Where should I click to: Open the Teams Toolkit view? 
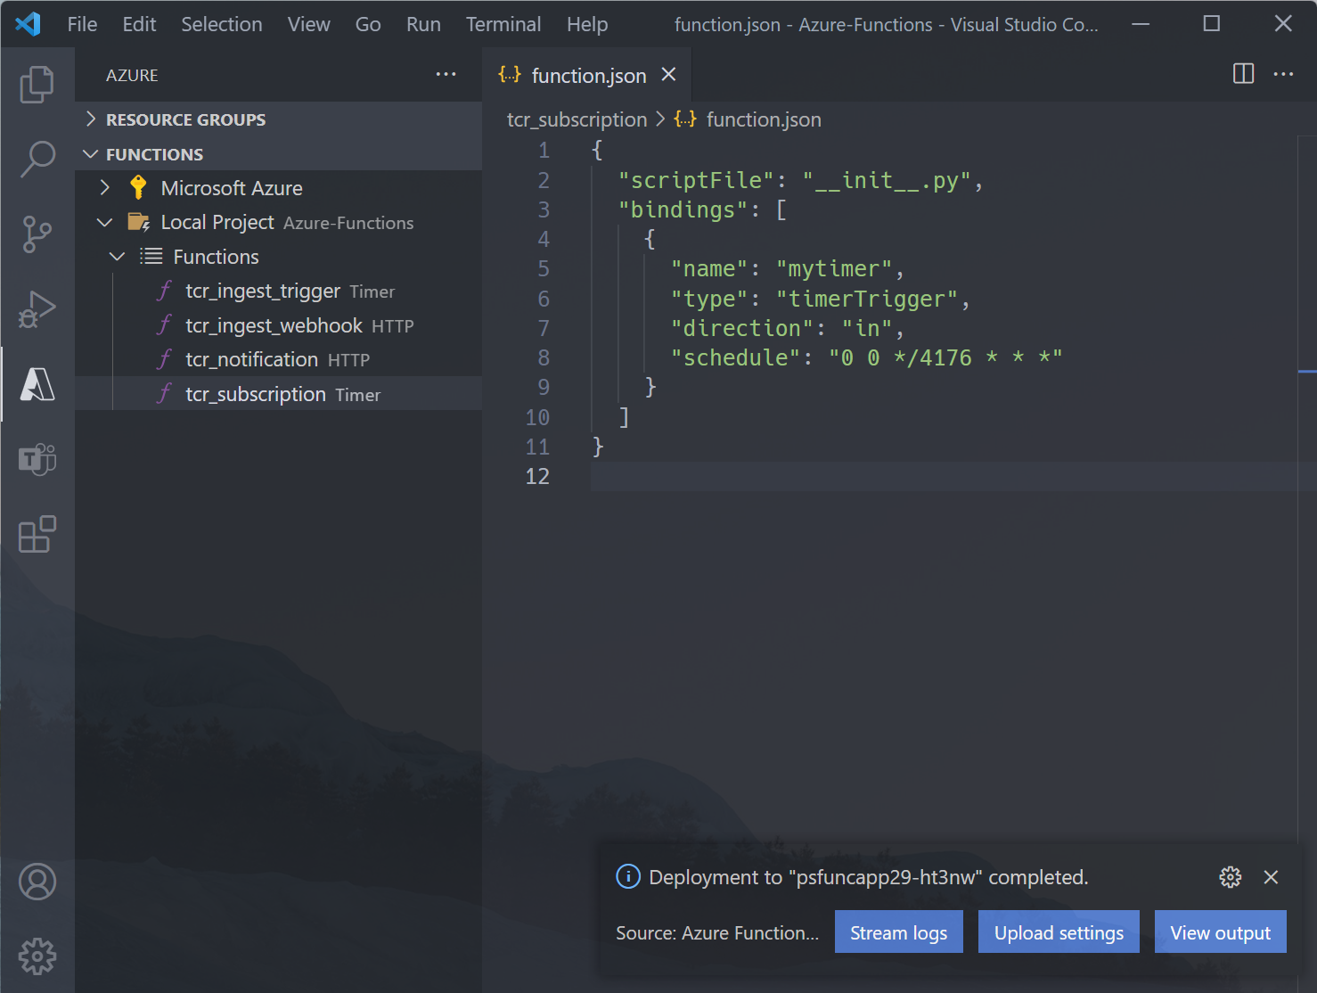(37, 460)
